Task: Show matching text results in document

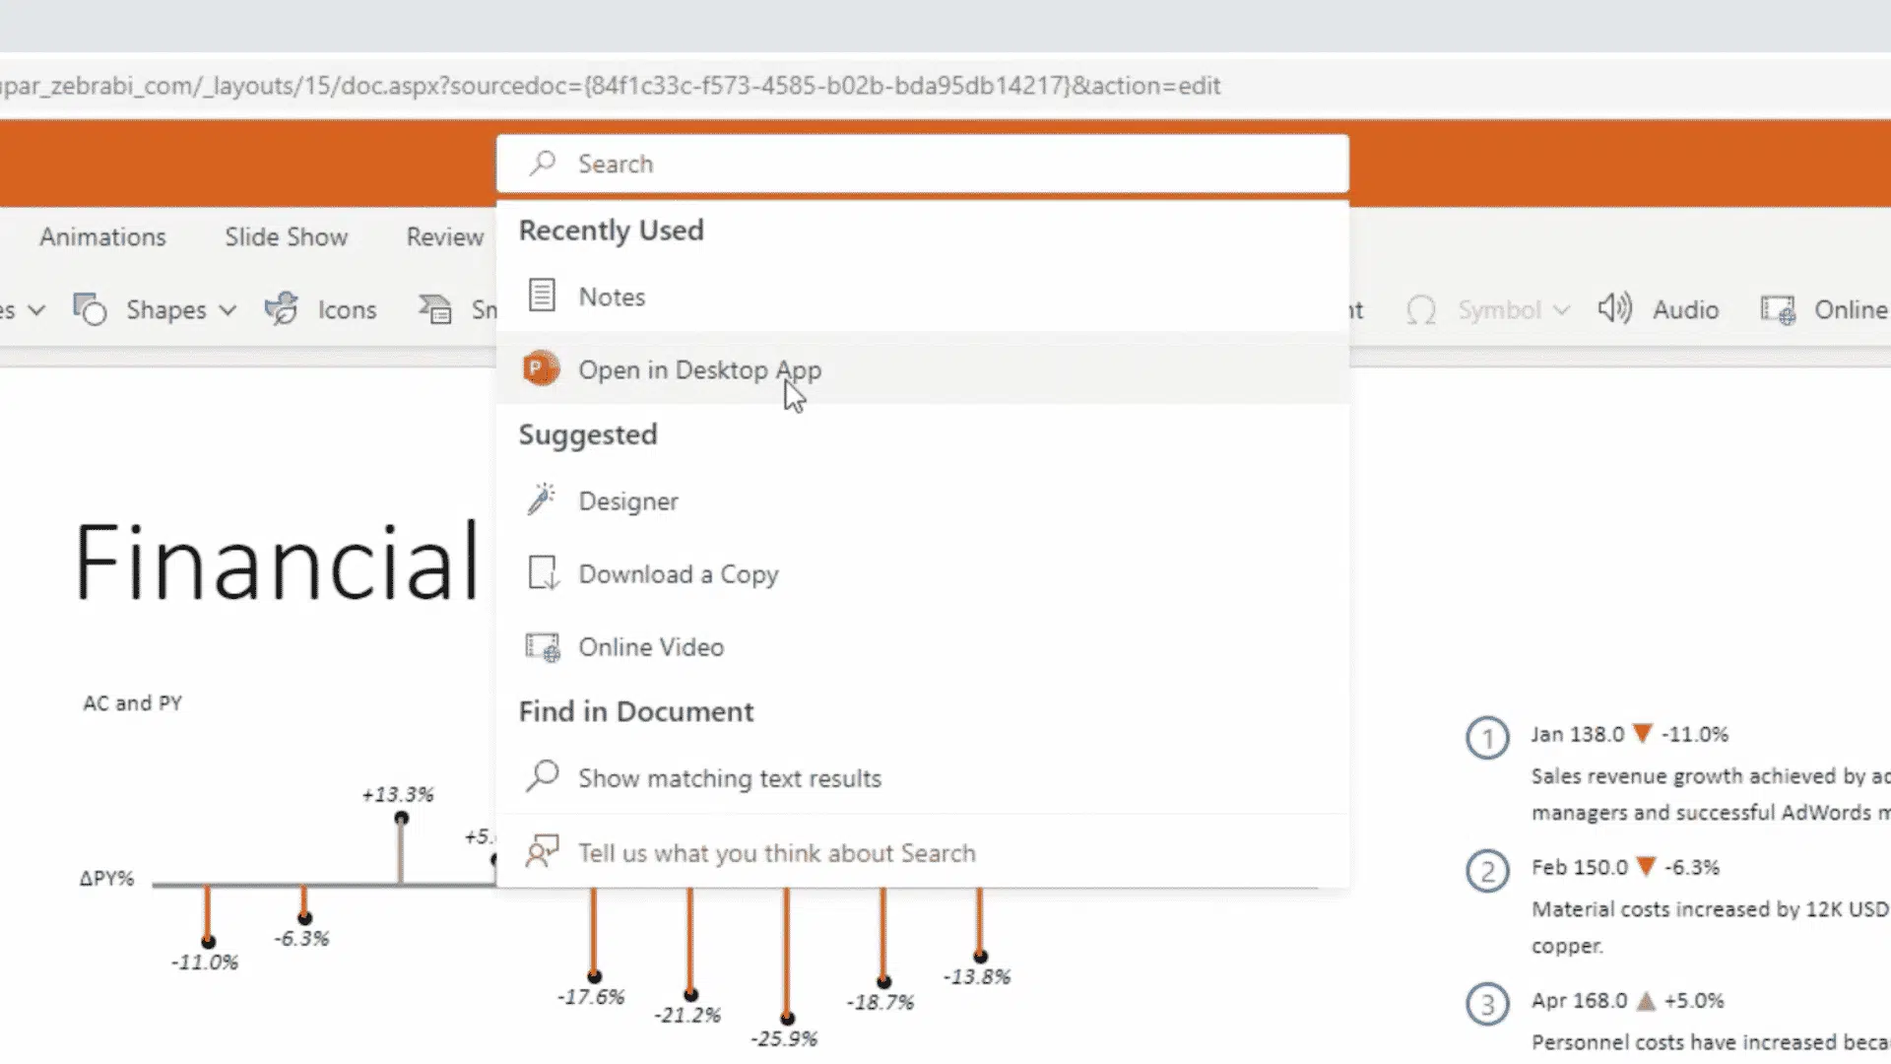Action: click(729, 777)
